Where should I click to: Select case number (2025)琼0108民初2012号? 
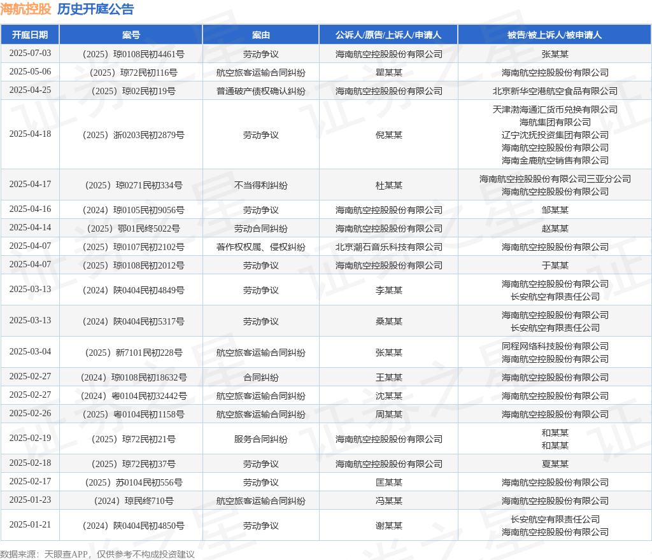[x=131, y=265]
